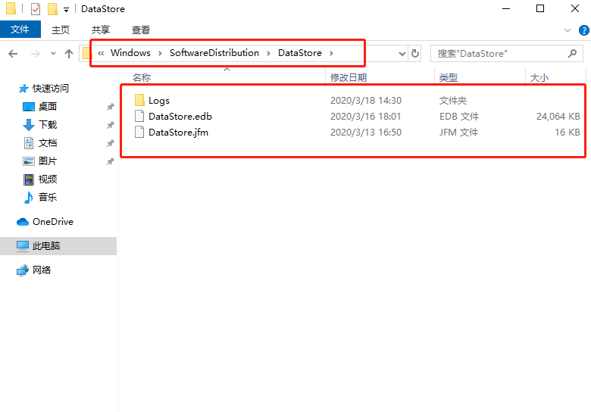Image resolution: width=591 pixels, height=412 pixels.
Task: Refresh the DataStore folder view
Action: click(415, 54)
